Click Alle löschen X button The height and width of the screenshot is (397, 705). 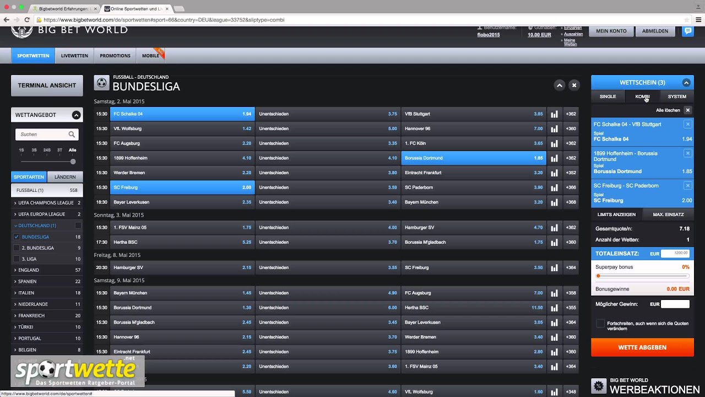click(x=687, y=110)
